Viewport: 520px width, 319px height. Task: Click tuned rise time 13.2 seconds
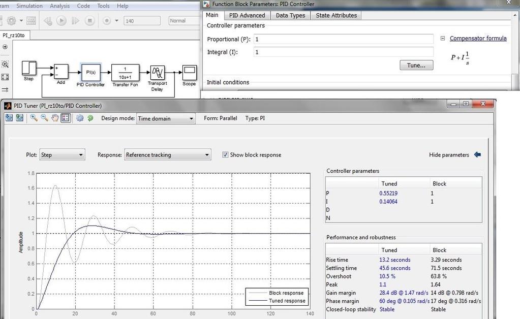(394, 260)
